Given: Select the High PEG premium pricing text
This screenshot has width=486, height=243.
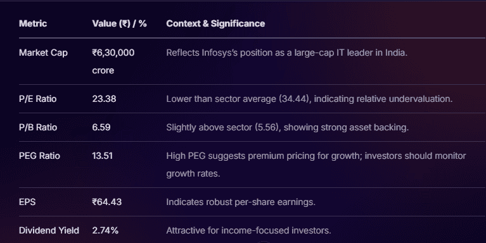Looking at the screenshot, I should click(316, 165).
